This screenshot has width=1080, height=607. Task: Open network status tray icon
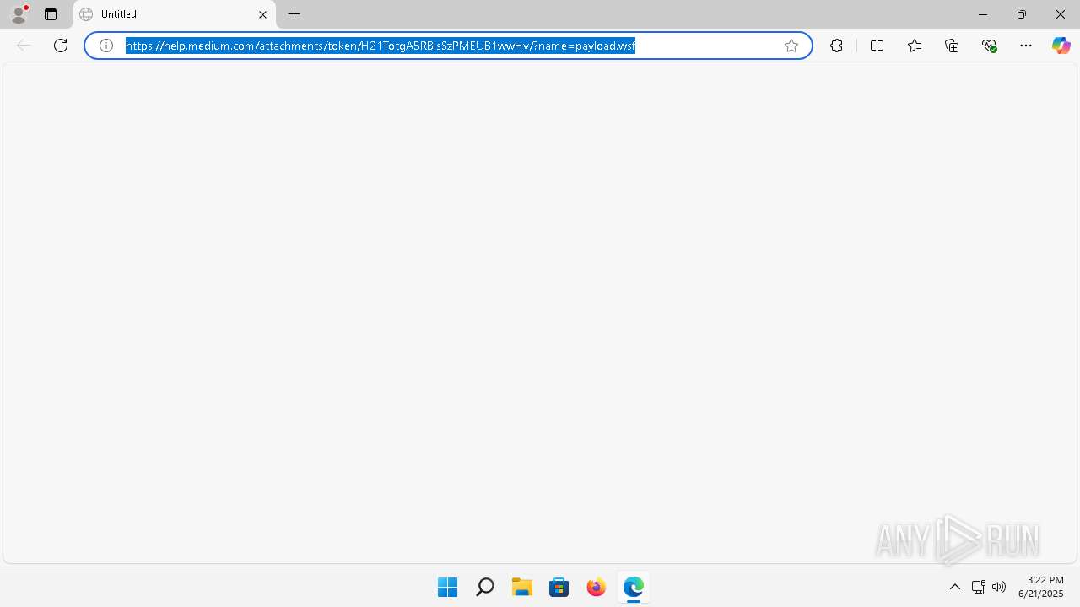pyautogui.click(x=979, y=587)
